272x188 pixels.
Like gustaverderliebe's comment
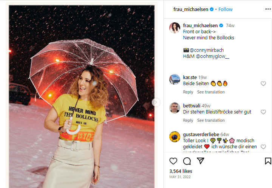263,147
